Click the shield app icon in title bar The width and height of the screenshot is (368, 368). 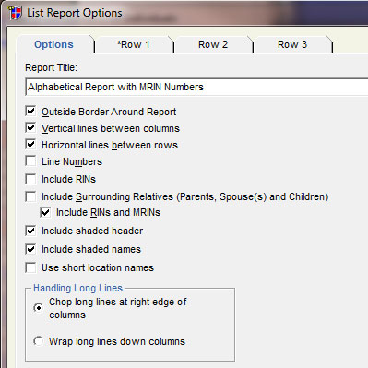(x=15, y=13)
